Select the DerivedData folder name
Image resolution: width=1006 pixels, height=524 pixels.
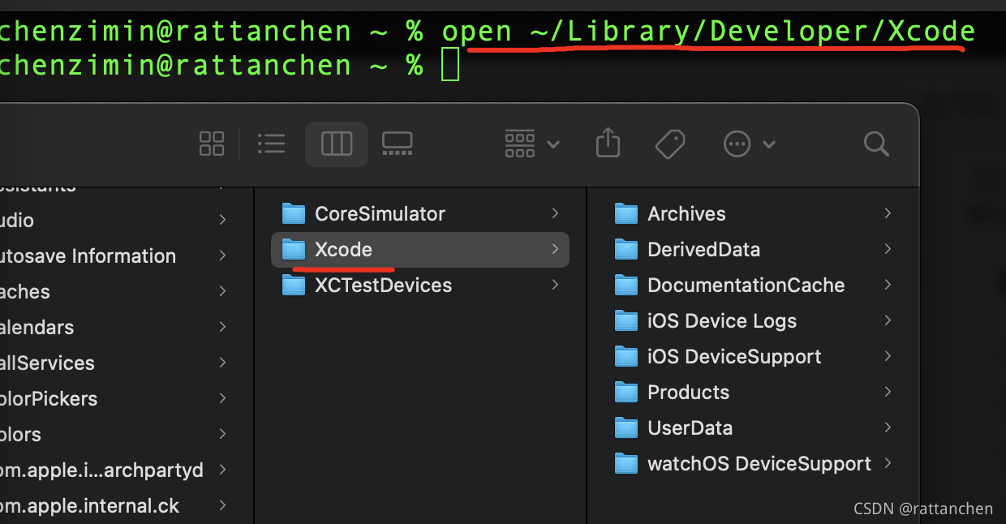[703, 249]
